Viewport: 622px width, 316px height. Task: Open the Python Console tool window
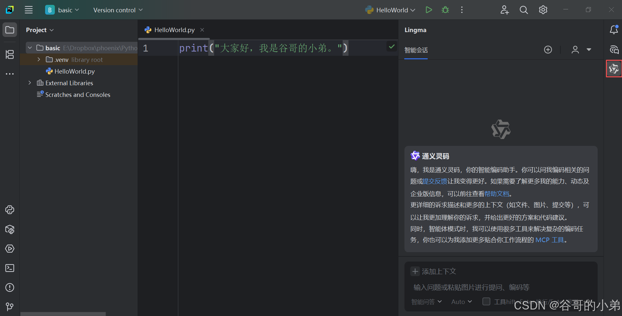[x=10, y=210]
